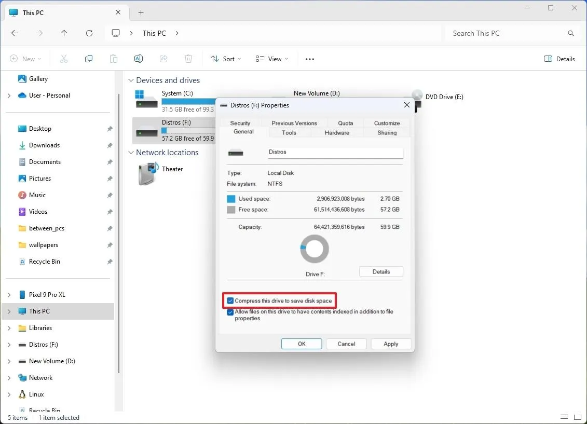Click the Delete trash can icon
Viewport: 587px width, 424px height.
[x=188, y=59]
